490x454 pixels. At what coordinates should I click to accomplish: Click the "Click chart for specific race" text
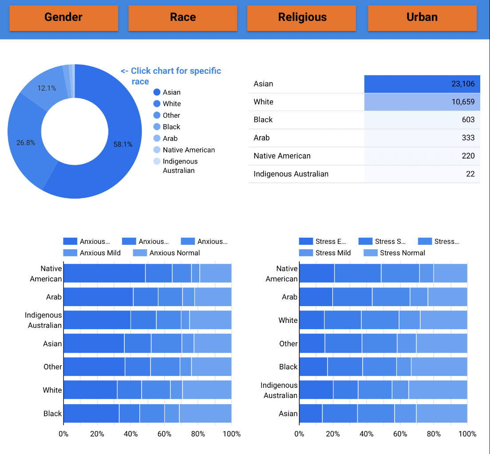tap(171, 76)
